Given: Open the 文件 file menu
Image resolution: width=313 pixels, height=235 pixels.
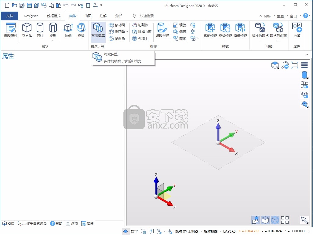Looking at the screenshot, I should pos(9,16).
